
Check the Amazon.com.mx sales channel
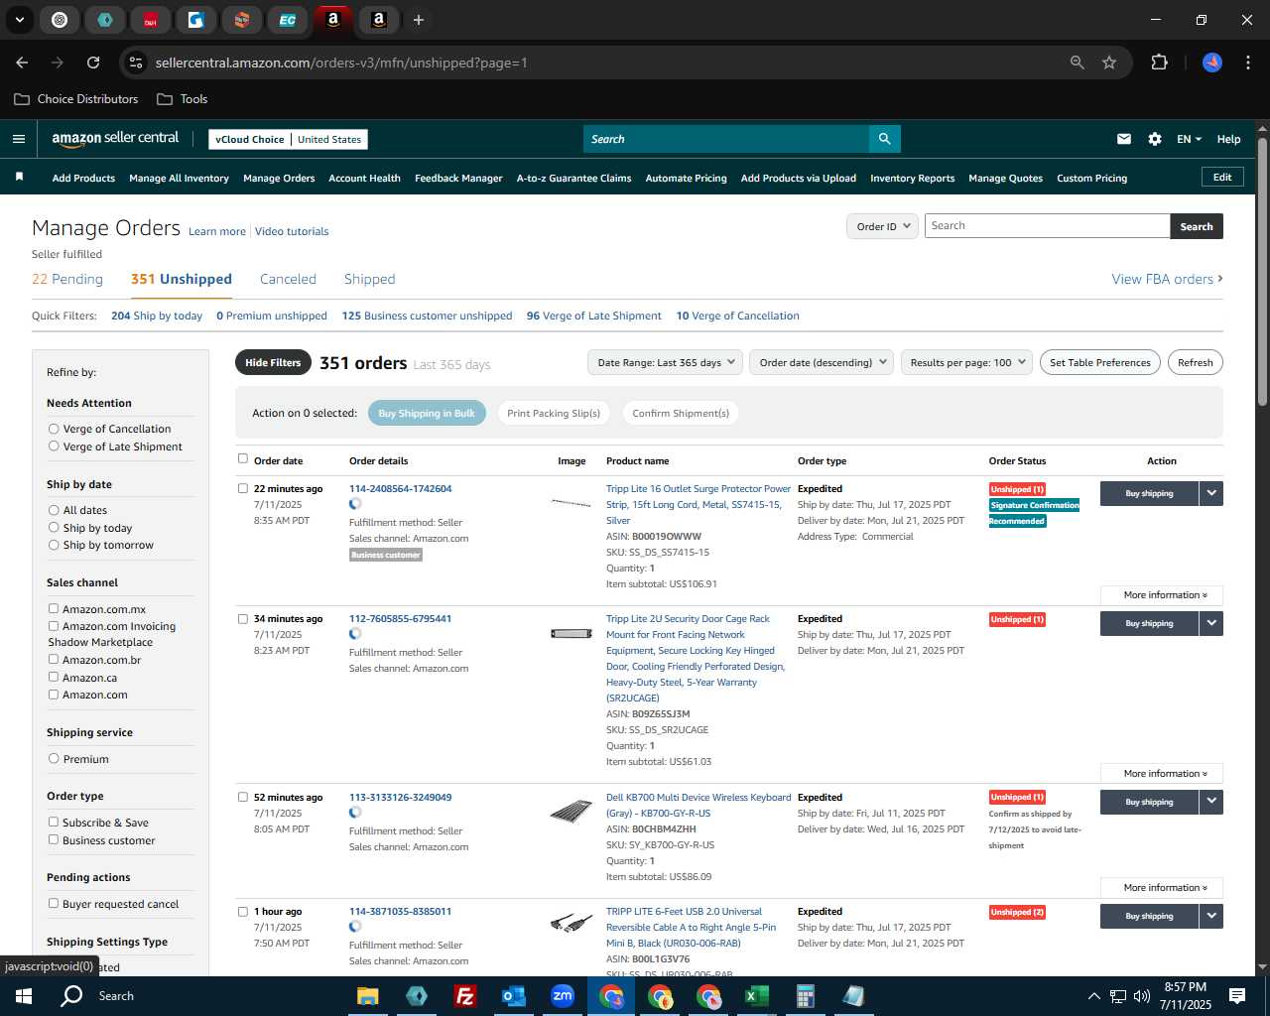[54, 608]
